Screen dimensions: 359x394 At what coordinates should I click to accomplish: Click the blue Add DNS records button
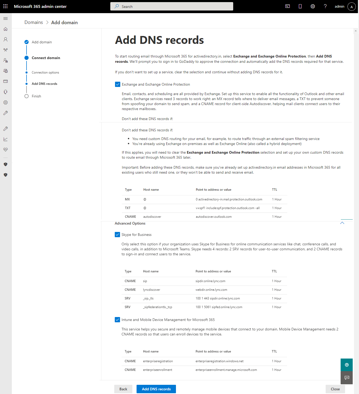[156, 389]
